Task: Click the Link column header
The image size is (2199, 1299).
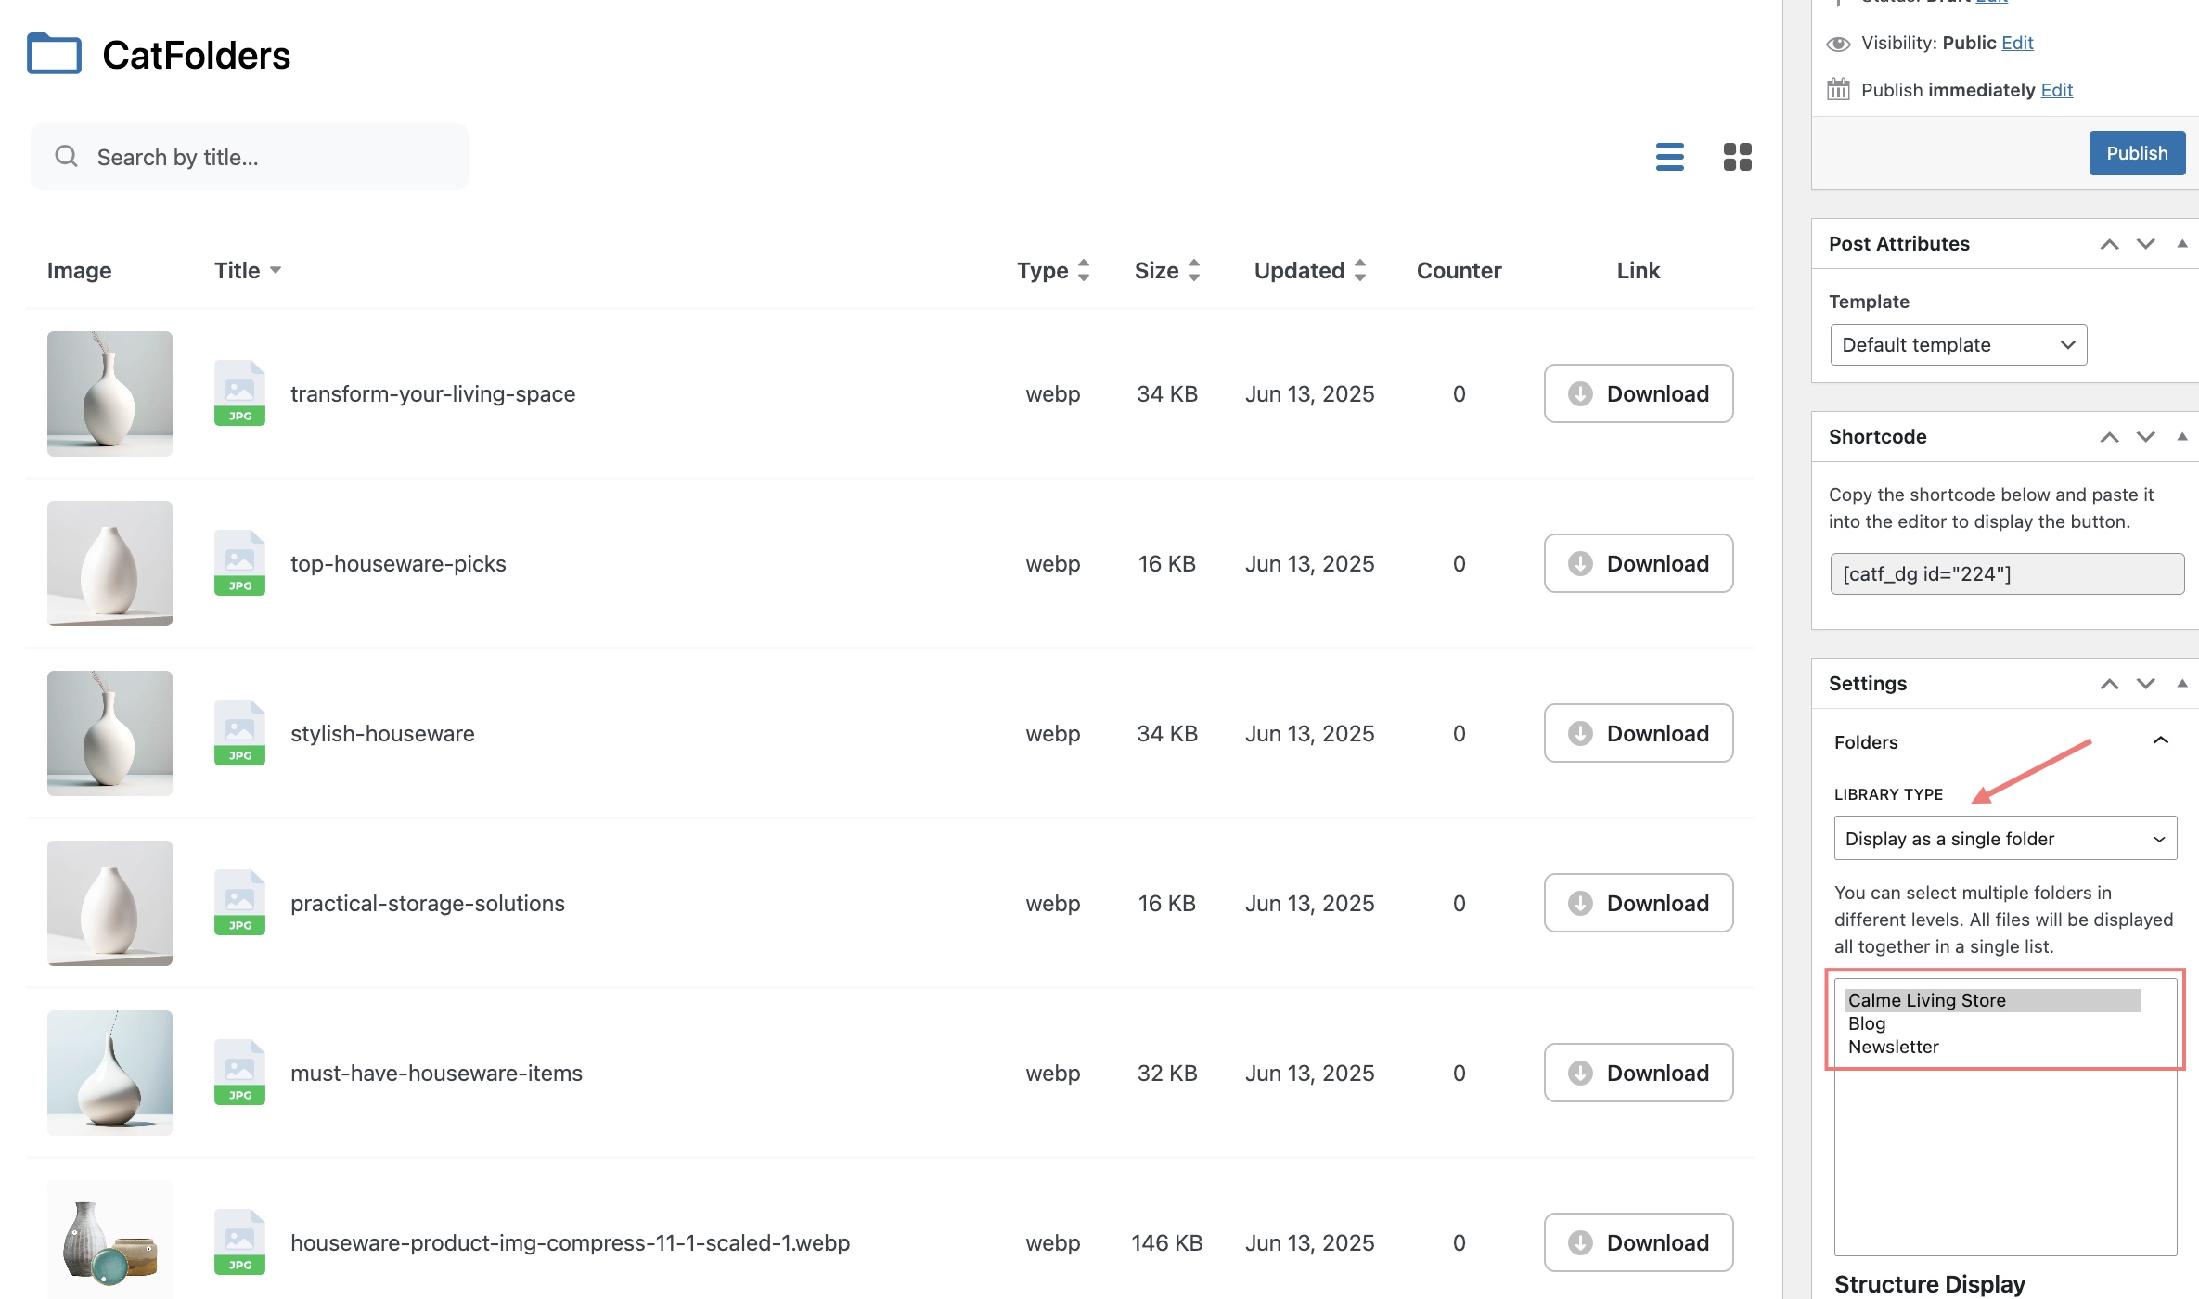Action: point(1638,270)
